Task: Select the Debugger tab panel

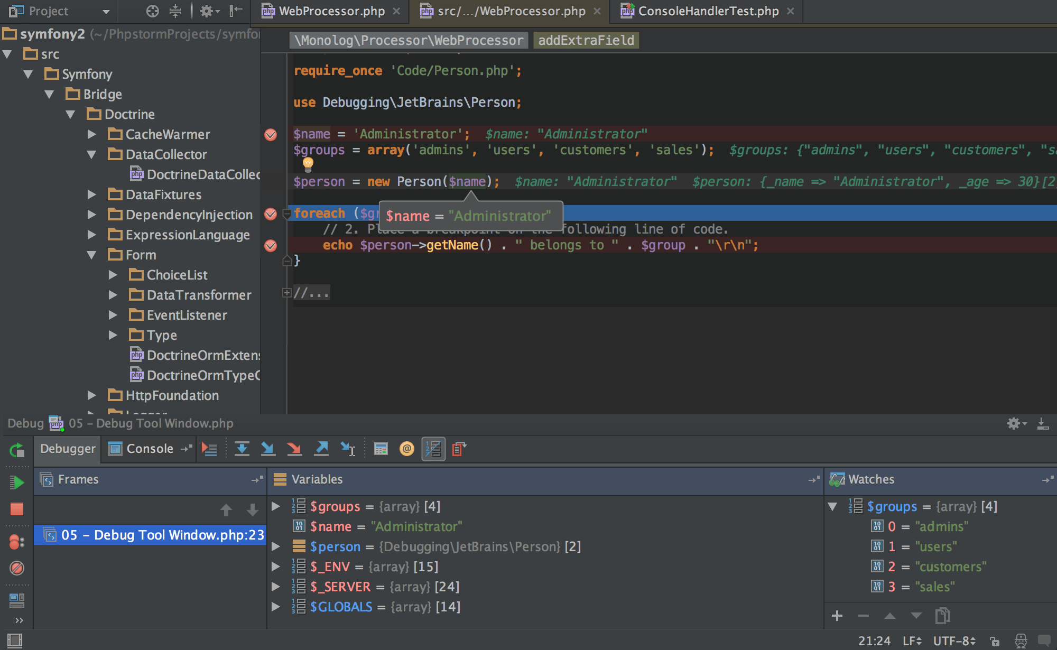Action: (67, 449)
